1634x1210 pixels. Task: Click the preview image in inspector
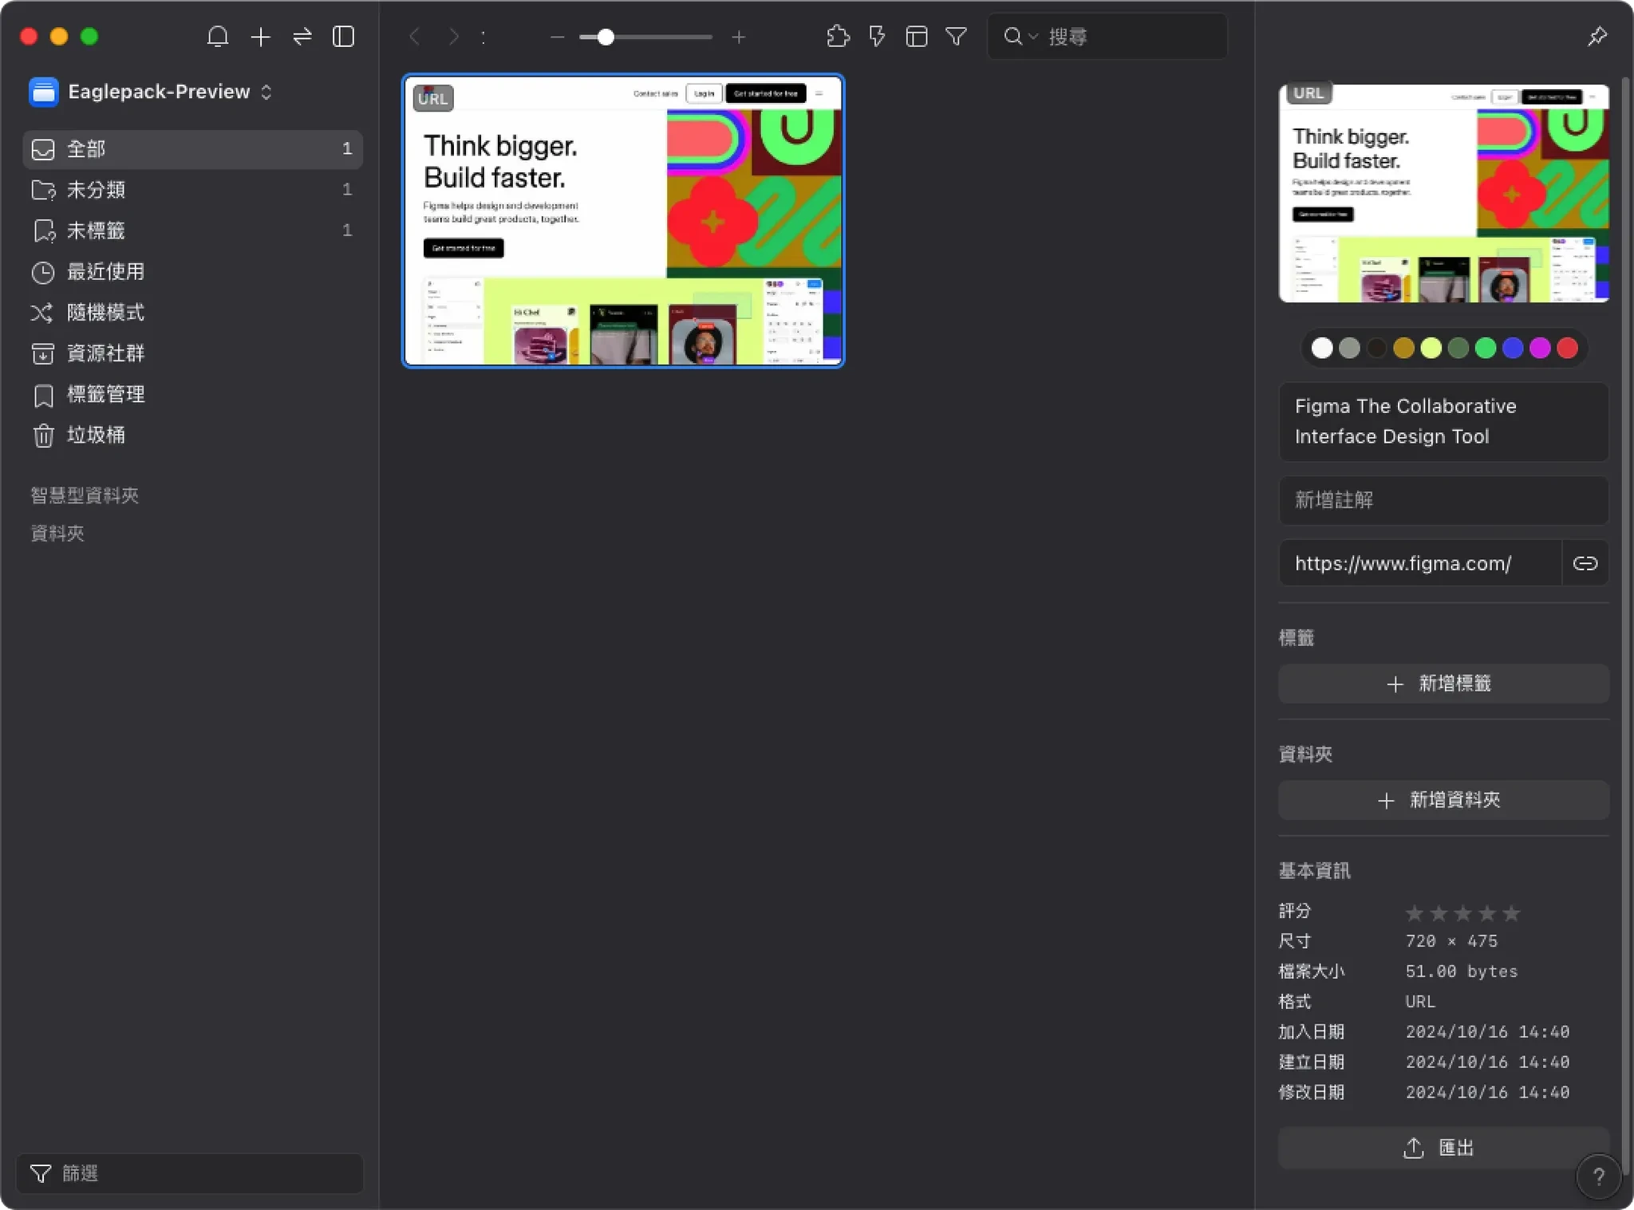(x=1443, y=193)
